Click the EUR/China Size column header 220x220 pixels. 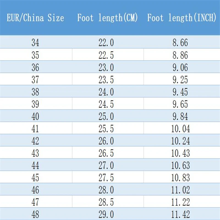click(x=35, y=18)
